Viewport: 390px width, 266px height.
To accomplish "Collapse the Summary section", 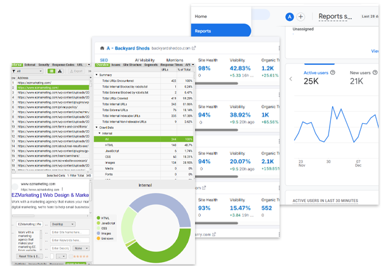I will pyautogui.click(x=97, y=75).
